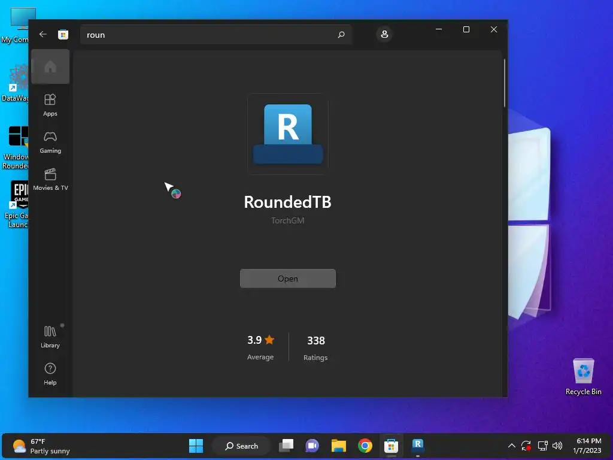Open Google Chrome from the taskbar

(365, 446)
